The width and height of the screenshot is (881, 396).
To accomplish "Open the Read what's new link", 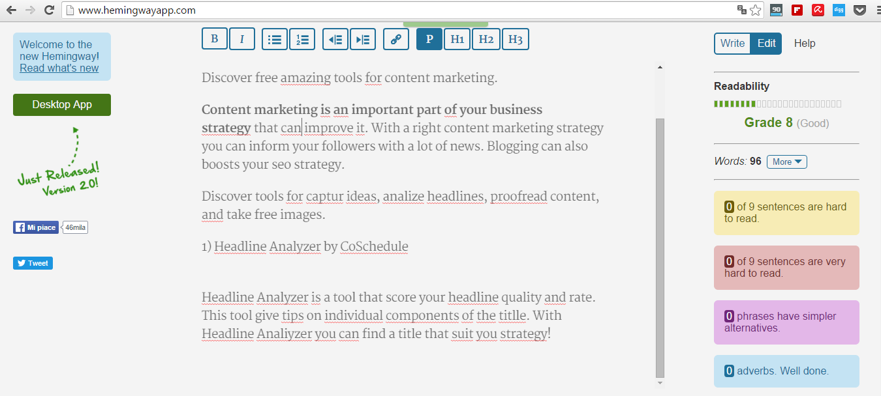I will (59, 68).
